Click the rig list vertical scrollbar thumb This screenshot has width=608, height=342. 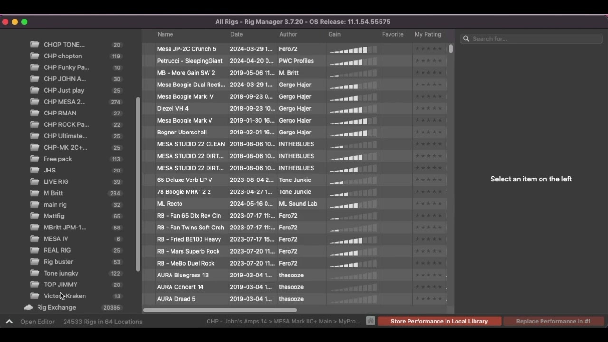click(450, 48)
